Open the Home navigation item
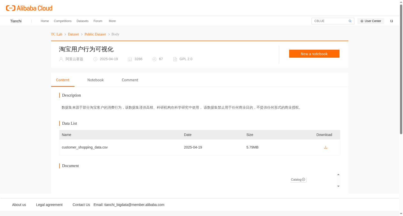This screenshot has width=403, height=216. click(45, 21)
